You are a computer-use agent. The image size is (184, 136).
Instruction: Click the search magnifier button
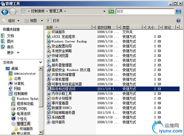click(178, 11)
